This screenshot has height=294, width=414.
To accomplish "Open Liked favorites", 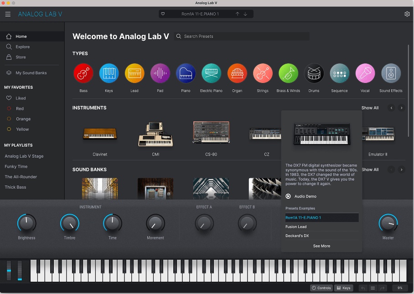I will [x=32, y=98].
